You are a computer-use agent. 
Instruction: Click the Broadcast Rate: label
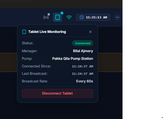(x=35, y=81)
